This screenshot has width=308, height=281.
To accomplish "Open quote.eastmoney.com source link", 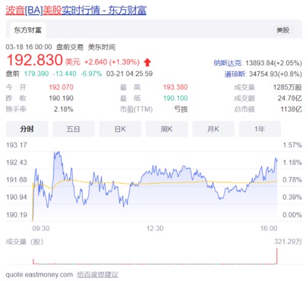I will [x=39, y=274].
